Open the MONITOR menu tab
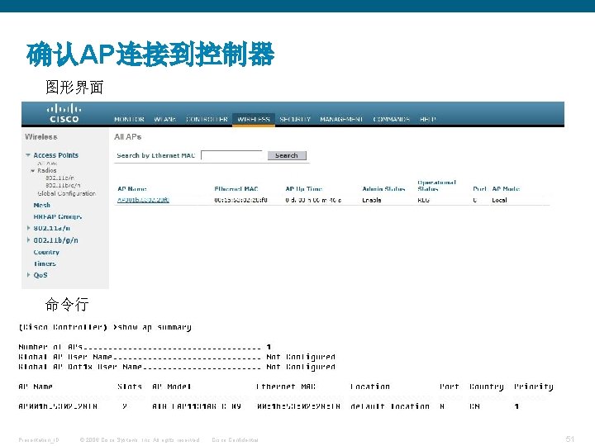This screenshot has width=595, height=446. pyautogui.click(x=129, y=119)
